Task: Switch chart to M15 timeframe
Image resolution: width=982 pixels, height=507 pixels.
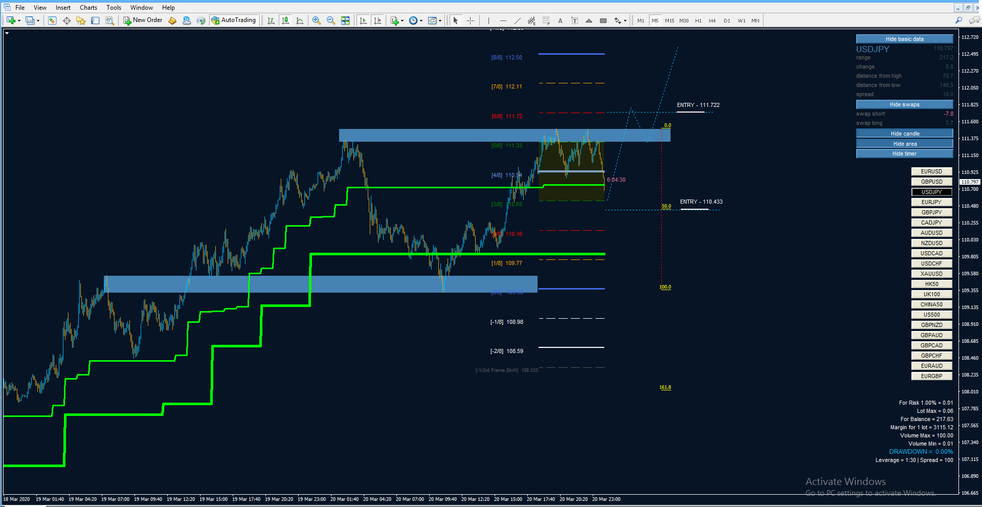Action: pyautogui.click(x=669, y=20)
